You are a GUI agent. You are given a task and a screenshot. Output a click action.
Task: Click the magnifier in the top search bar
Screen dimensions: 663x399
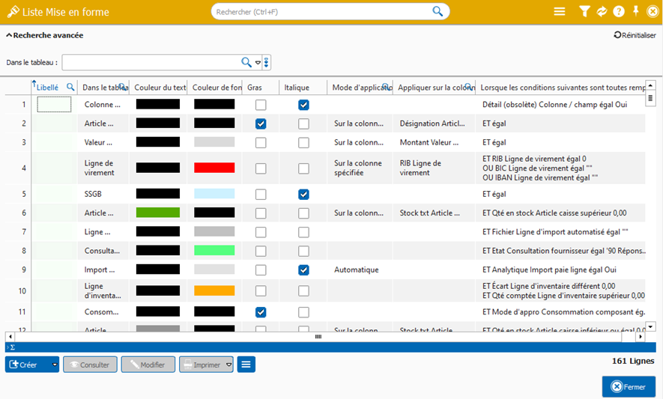point(438,11)
